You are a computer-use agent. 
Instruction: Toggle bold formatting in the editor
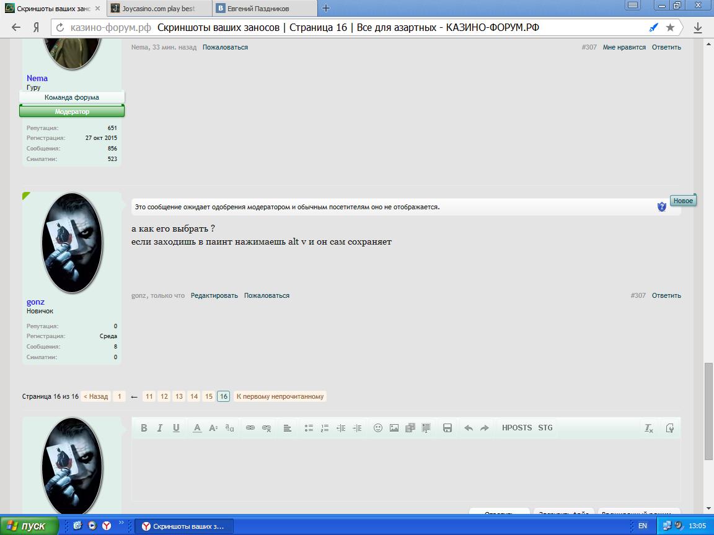[x=144, y=428]
